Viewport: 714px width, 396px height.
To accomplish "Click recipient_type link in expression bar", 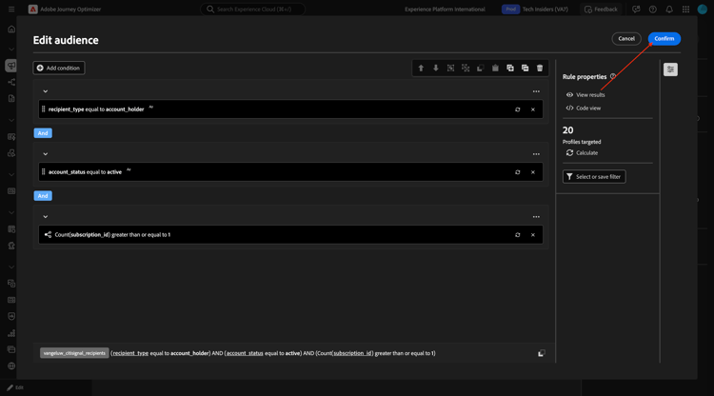I will (130, 353).
